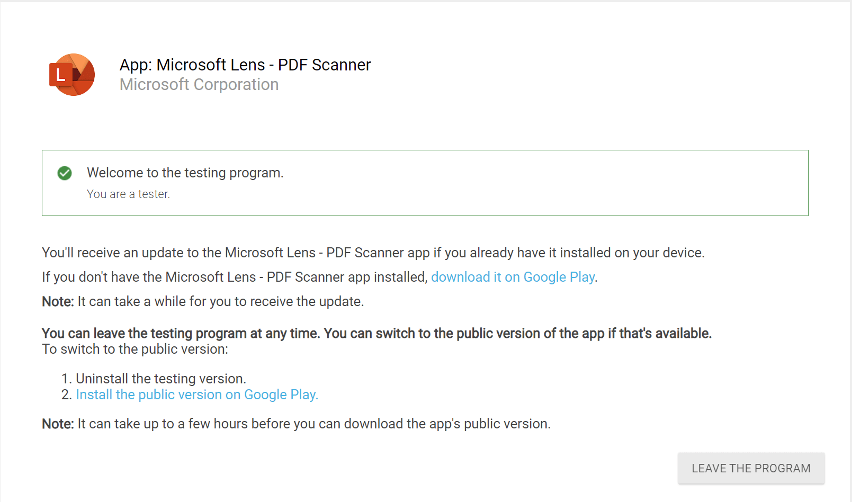
Task: Click the Welcome to the testing program heading
Action: [185, 173]
